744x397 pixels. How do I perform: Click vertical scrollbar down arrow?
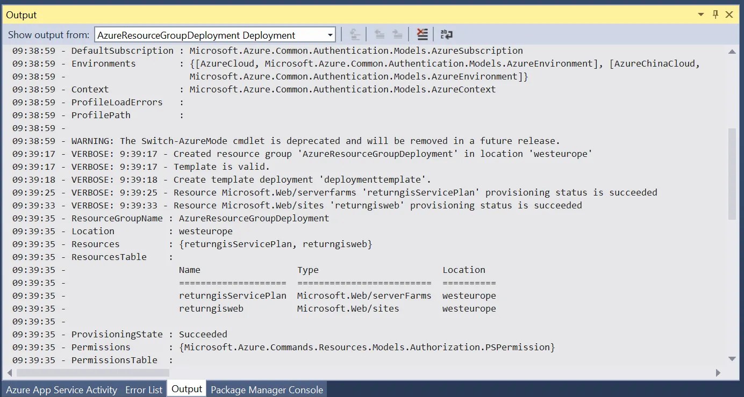pyautogui.click(x=732, y=359)
